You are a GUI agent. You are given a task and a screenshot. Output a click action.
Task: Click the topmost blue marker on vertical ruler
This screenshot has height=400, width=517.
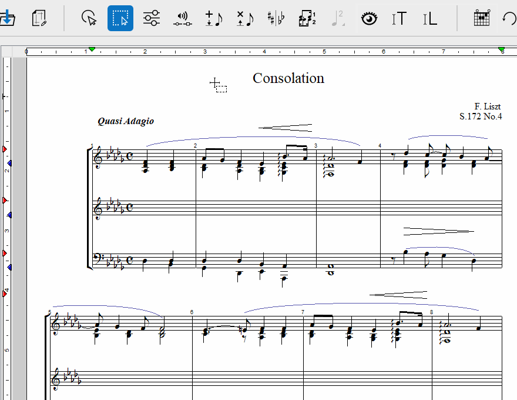point(9,163)
